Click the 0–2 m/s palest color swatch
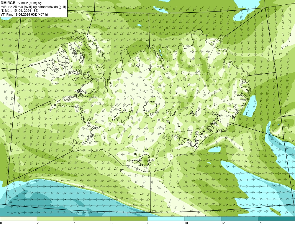 pos(18,219)
